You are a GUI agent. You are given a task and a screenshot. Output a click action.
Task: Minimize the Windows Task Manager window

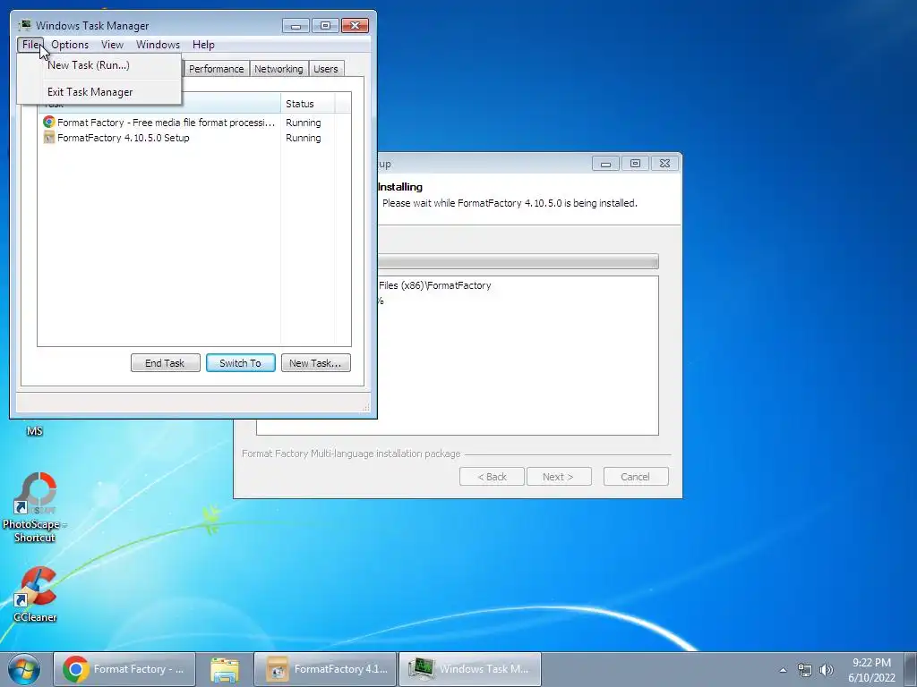(x=296, y=26)
